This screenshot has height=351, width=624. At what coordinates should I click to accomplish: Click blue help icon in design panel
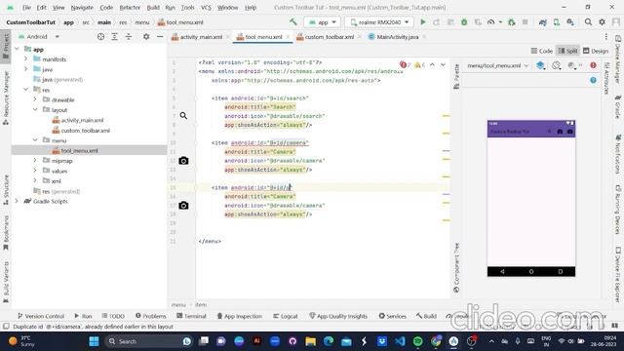[594, 80]
